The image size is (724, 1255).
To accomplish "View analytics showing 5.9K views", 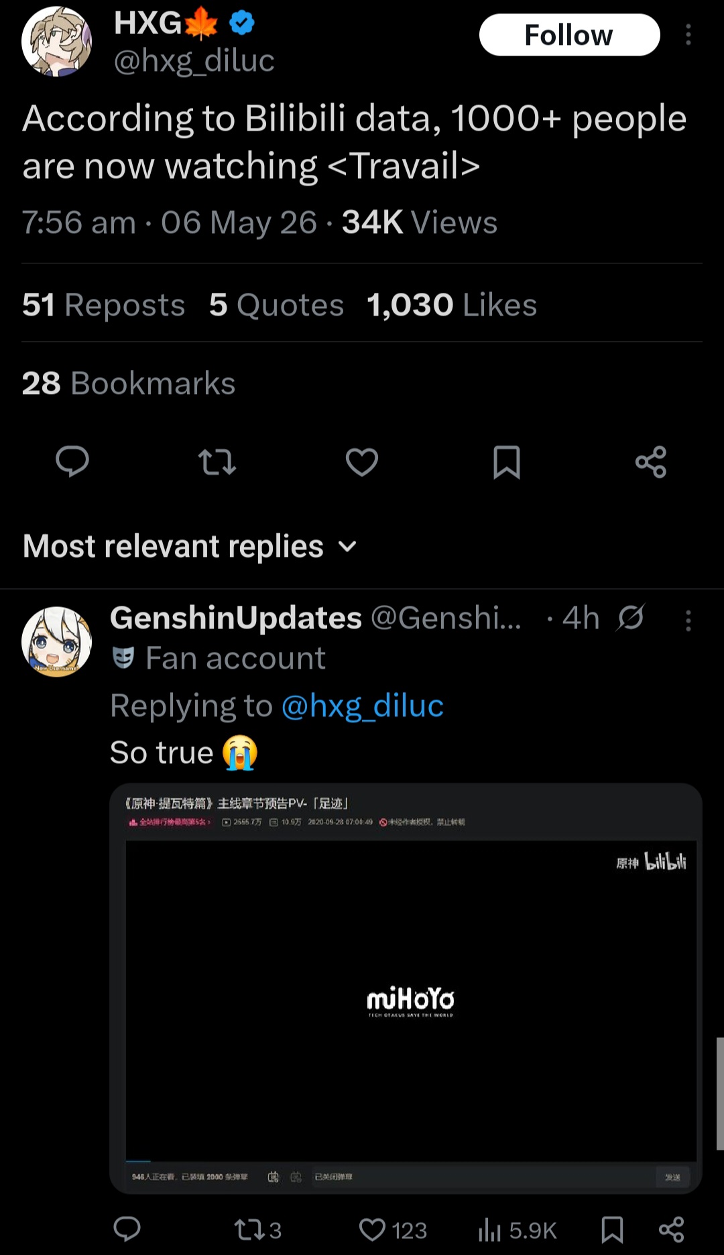I will click(x=518, y=1230).
